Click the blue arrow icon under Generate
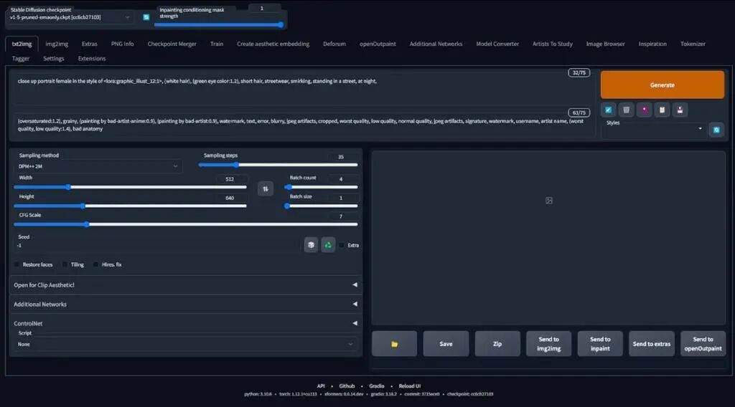This screenshot has width=735, height=407. click(x=609, y=110)
